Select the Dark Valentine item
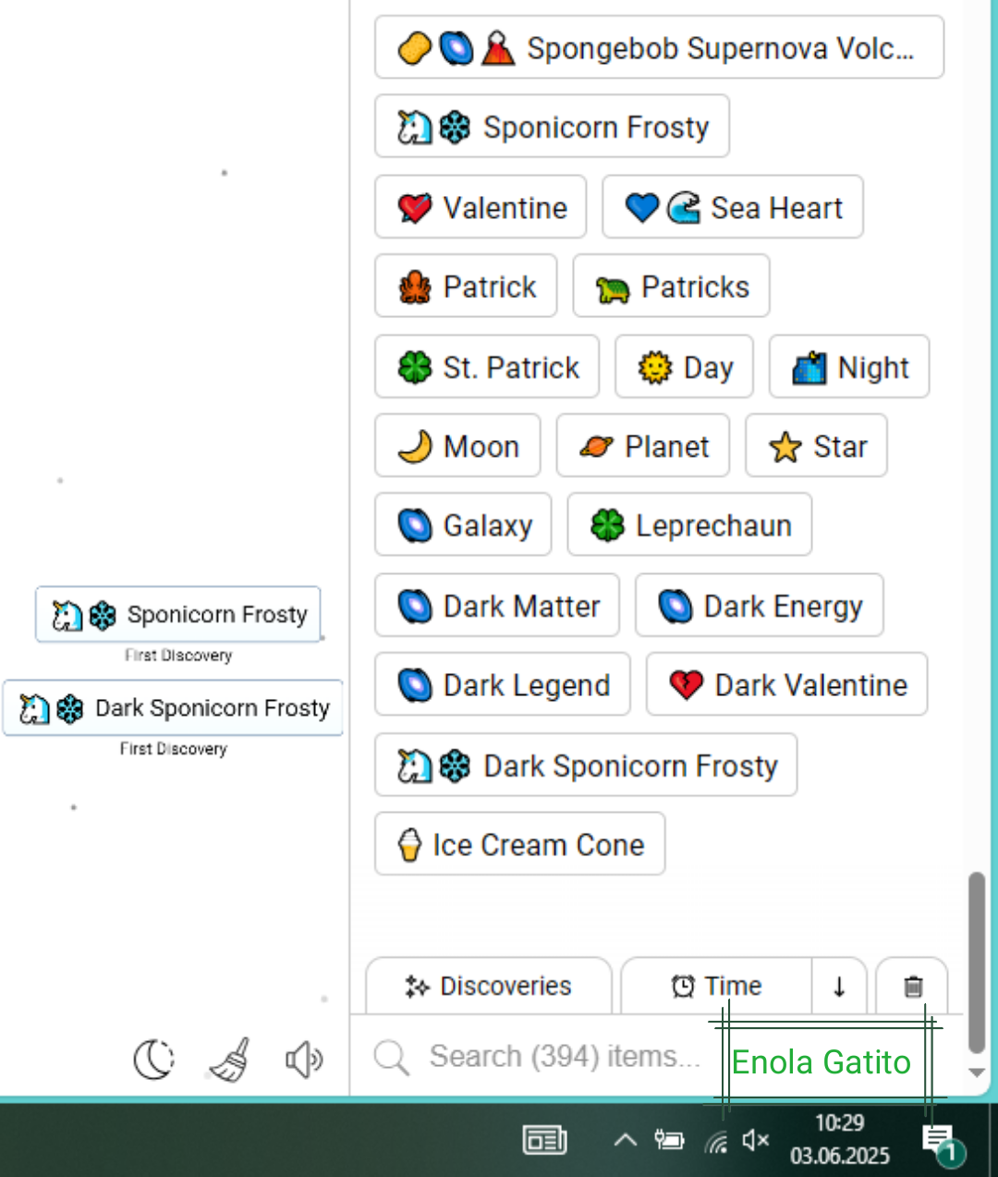The width and height of the screenshot is (998, 1177). [x=786, y=684]
